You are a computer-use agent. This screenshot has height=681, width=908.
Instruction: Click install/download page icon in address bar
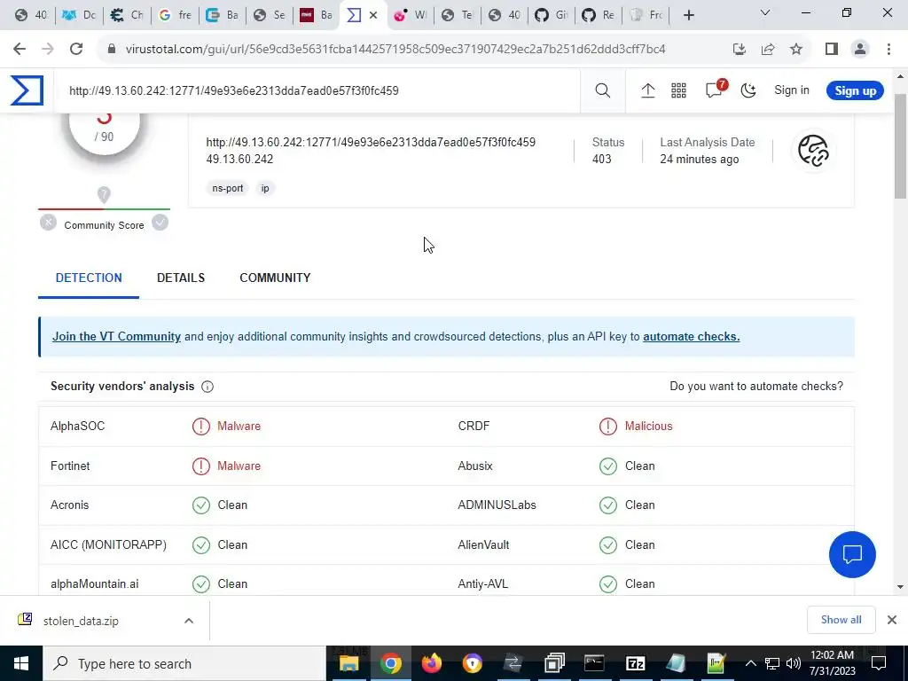[x=739, y=50]
